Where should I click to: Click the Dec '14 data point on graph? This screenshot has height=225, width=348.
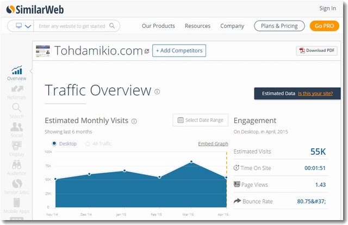point(89,174)
